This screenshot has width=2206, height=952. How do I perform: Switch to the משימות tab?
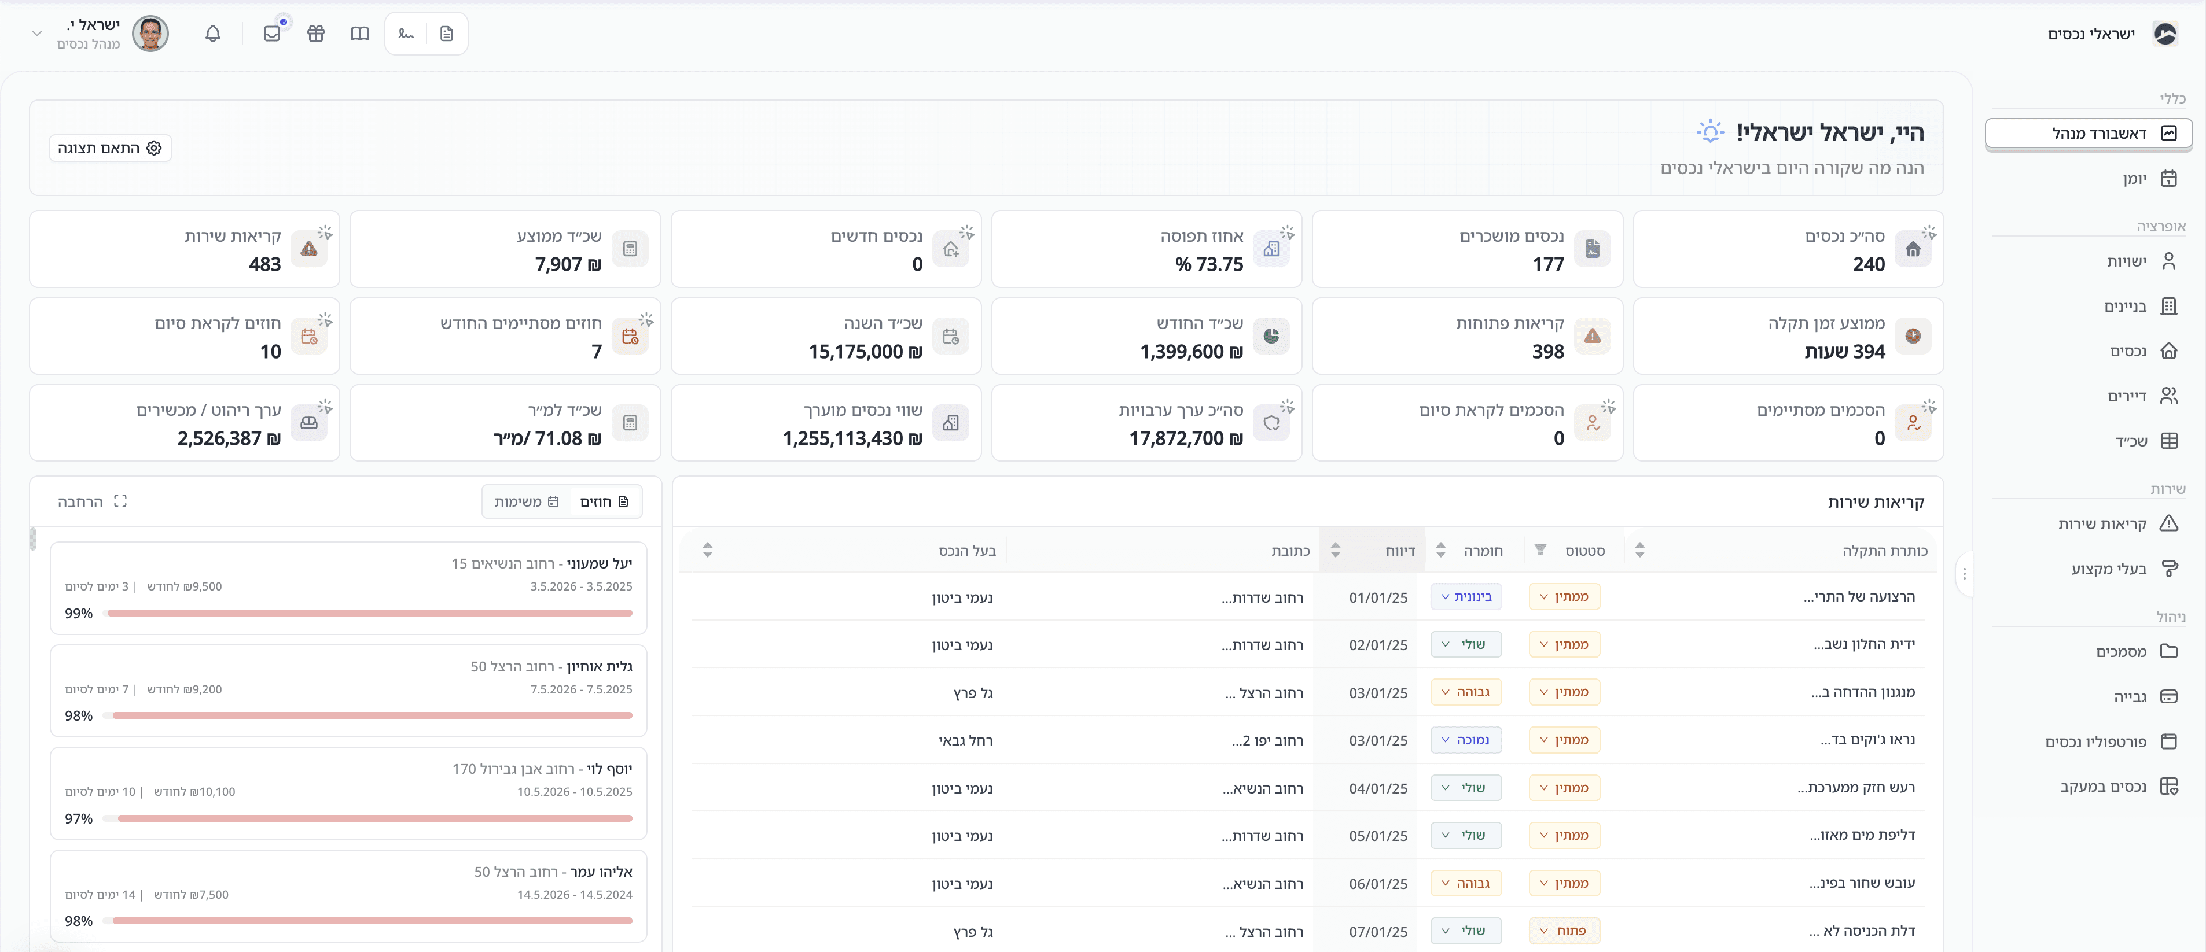pos(527,501)
